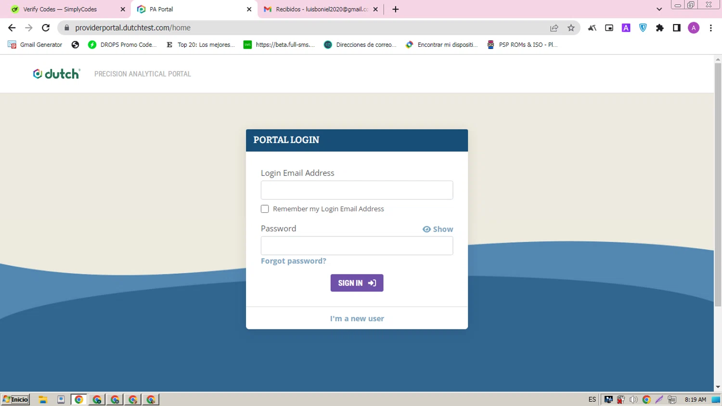Open Top 20: Los mejores bookmark
722x406 pixels.
click(x=200, y=45)
